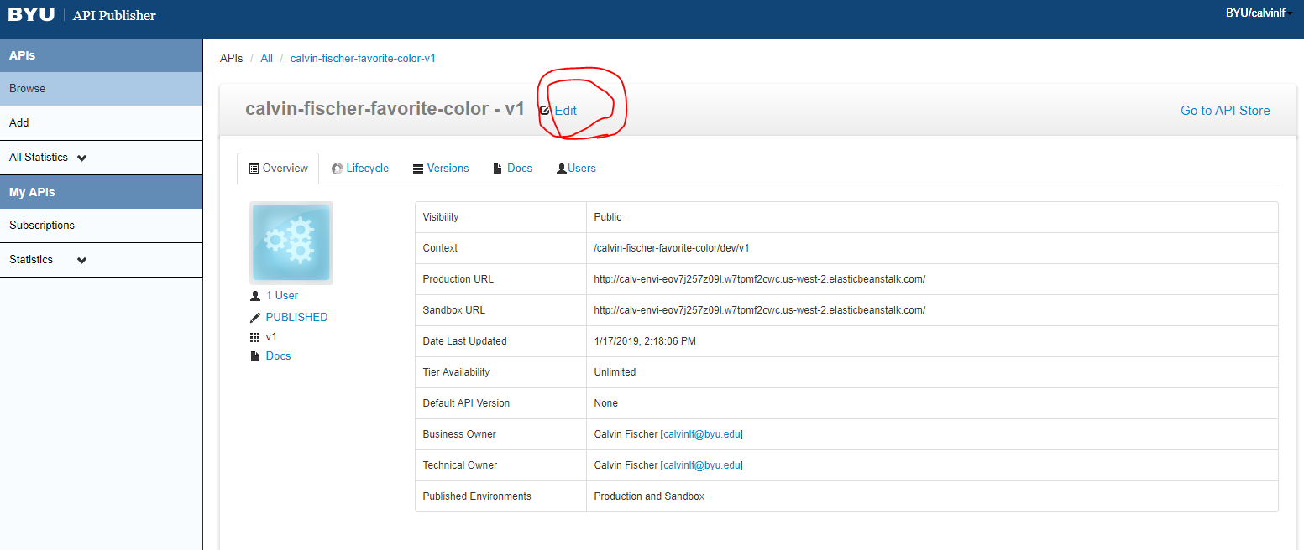This screenshot has width=1304, height=550.
Task: Click the APIs sidebar section header
Action: (x=101, y=55)
